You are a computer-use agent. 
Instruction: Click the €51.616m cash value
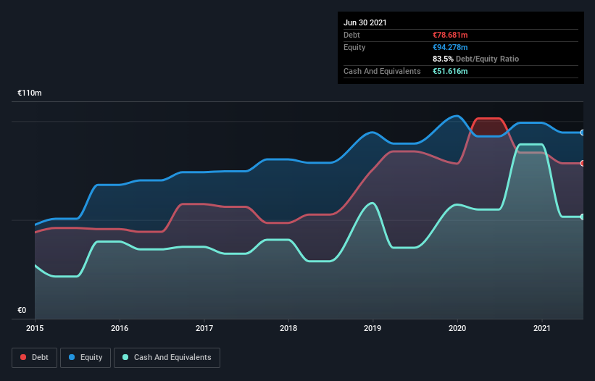tap(450, 71)
